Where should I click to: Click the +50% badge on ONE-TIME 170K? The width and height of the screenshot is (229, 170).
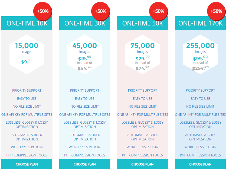tap(216, 11)
